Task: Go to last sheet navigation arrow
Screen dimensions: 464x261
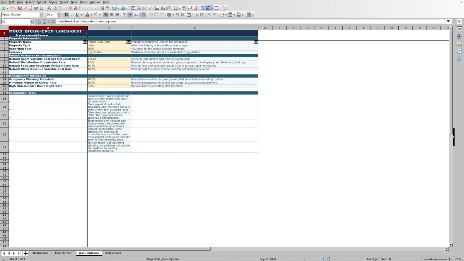Action: pos(19,254)
